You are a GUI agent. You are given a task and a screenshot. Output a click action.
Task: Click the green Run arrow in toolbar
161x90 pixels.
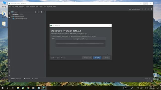[x=143, y=9]
